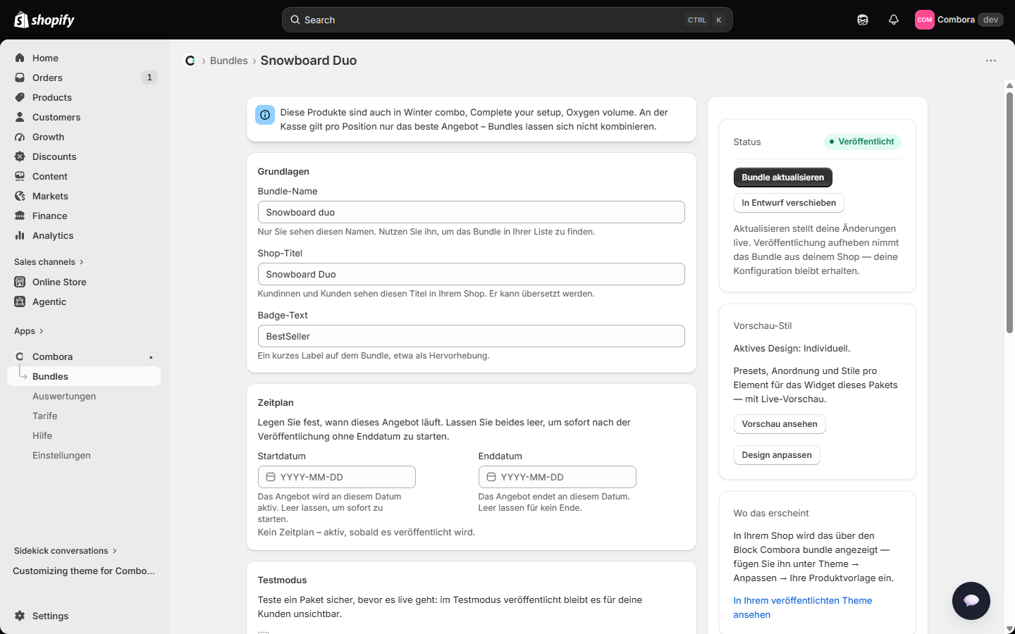Image resolution: width=1015 pixels, height=634 pixels.
Task: Open the Auswertungen menu item
Action: (64, 396)
